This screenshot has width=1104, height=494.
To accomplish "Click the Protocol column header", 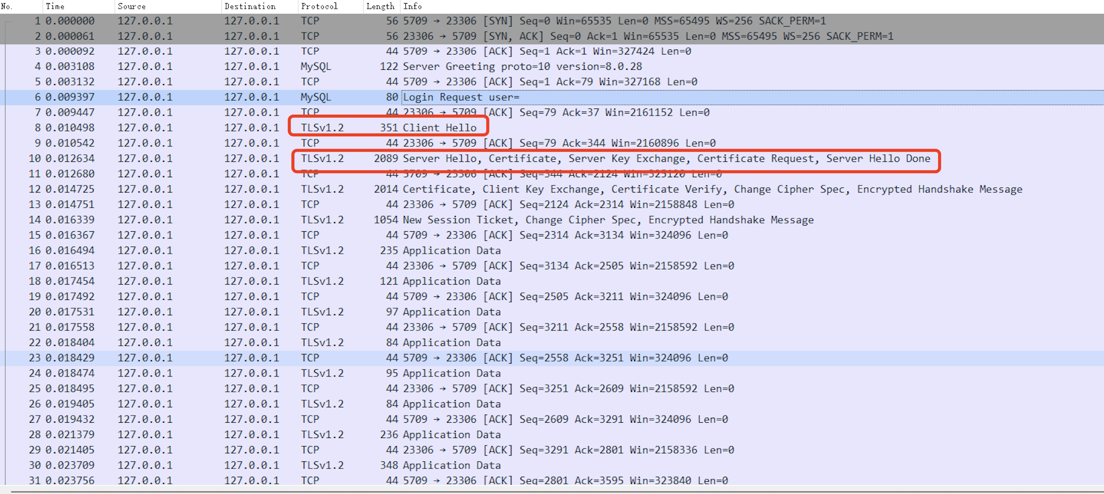I will tap(319, 6).
